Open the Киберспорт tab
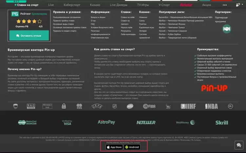 click(72, 5)
